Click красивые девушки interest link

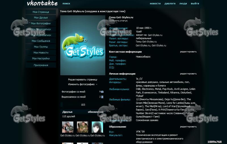(147, 82)
